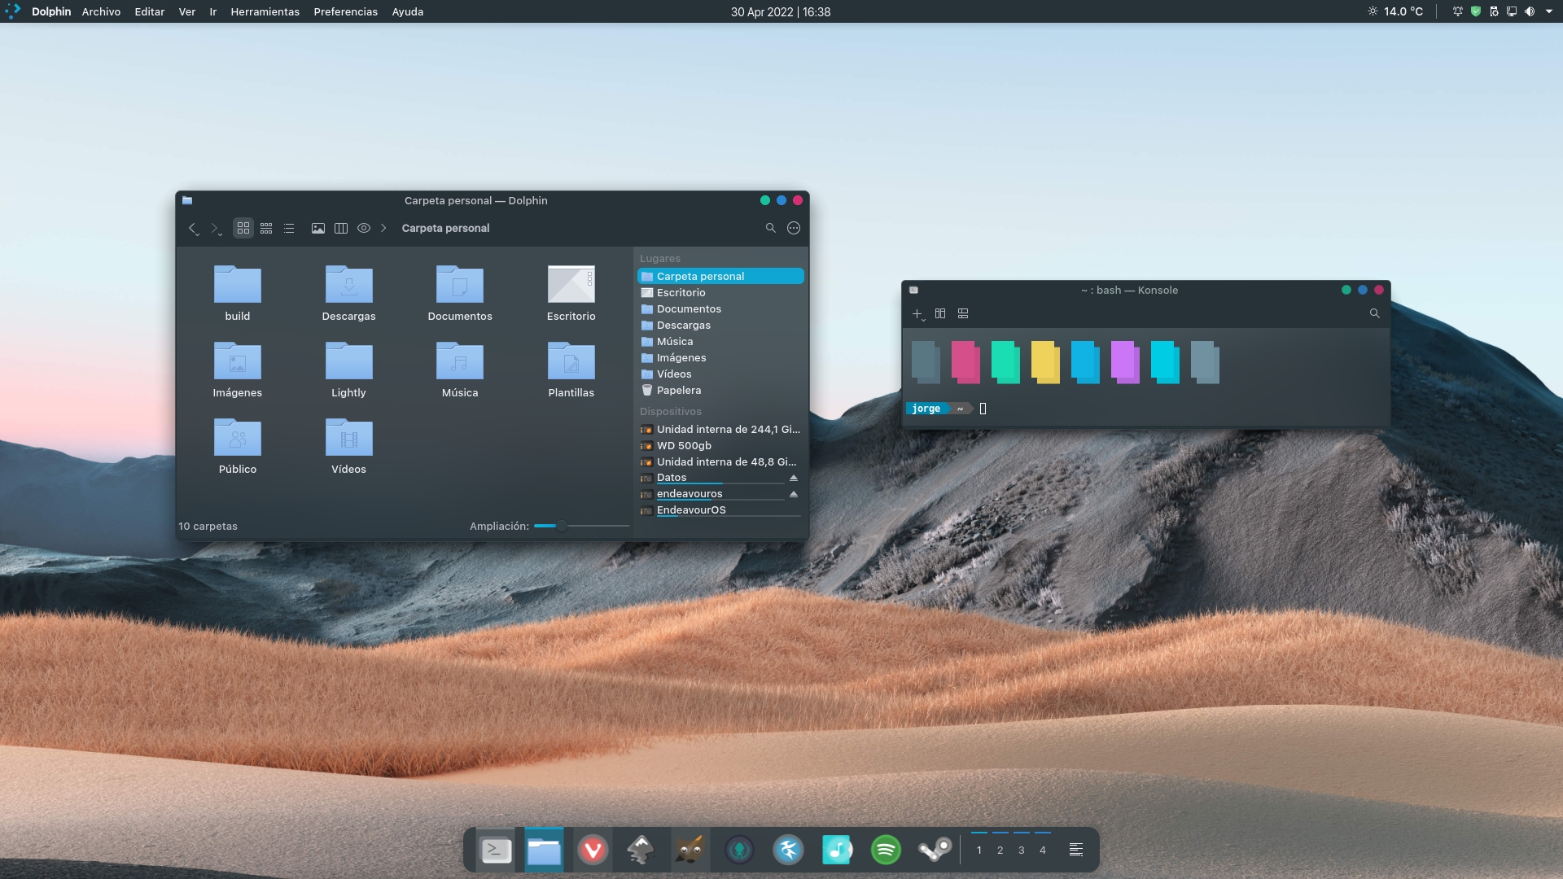Split Konsole view left/right
1563x879 pixels.
click(941, 313)
